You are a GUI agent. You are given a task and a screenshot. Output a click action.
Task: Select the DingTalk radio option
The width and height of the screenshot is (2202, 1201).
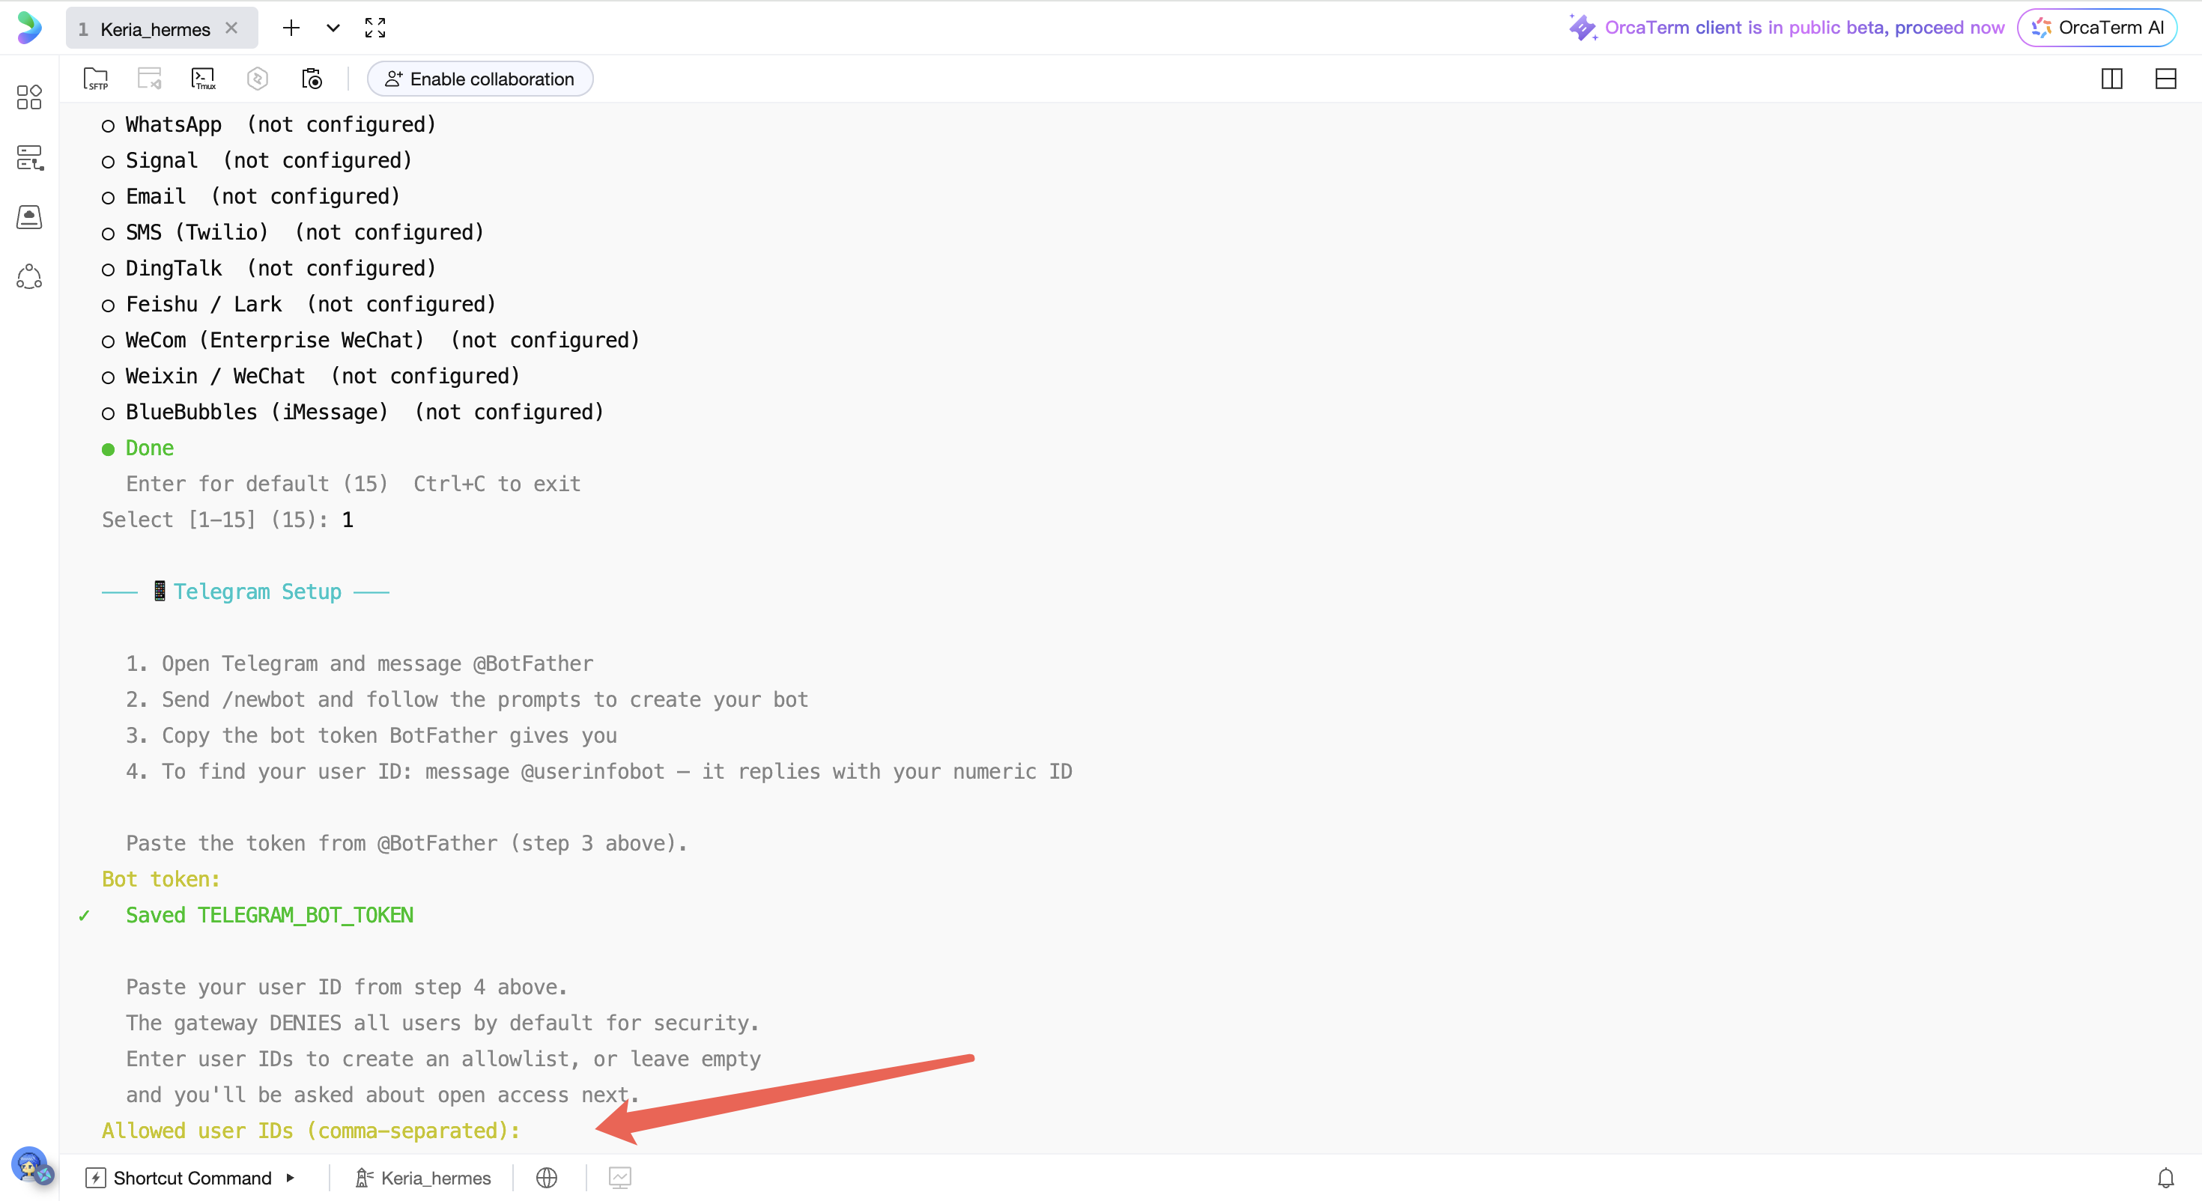coord(108,270)
